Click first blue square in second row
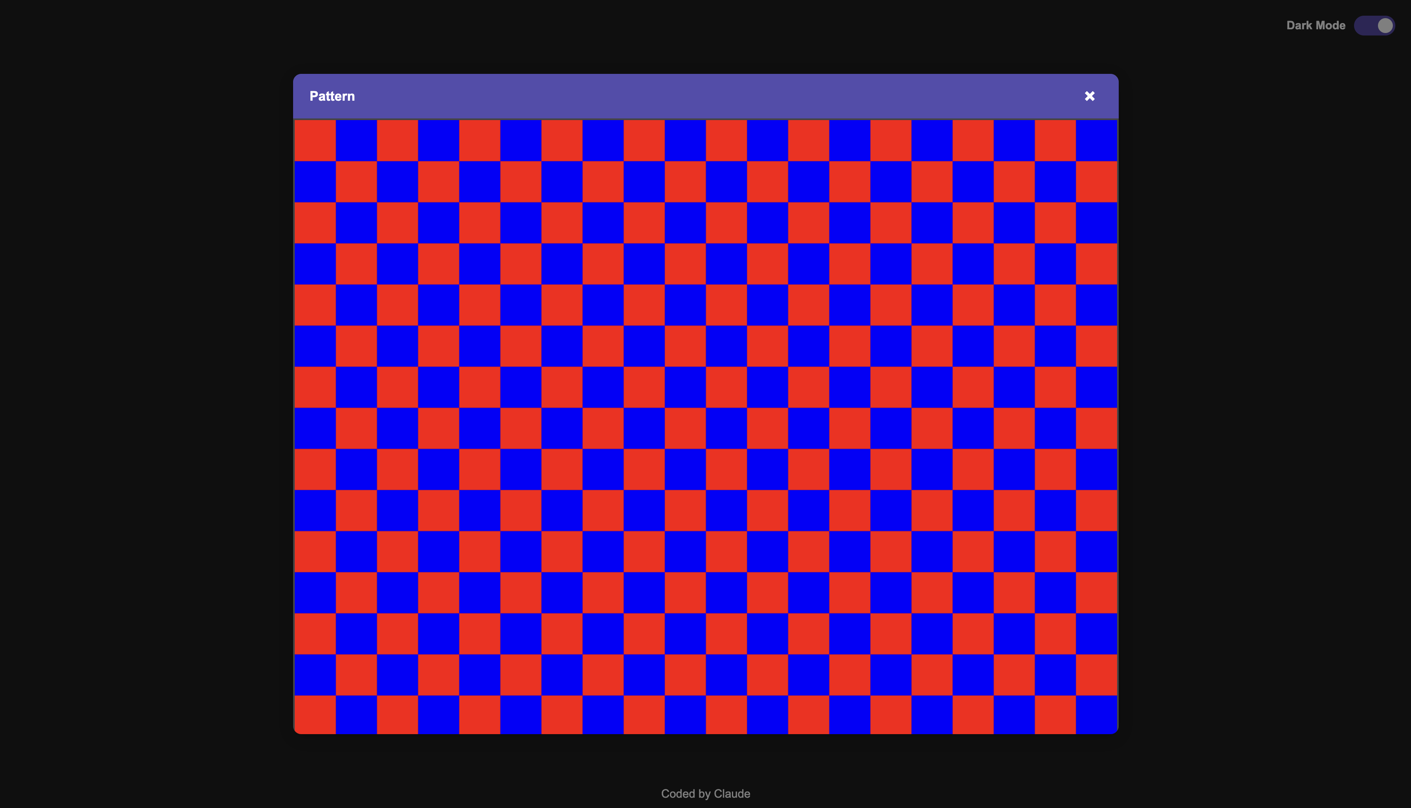Image resolution: width=1411 pixels, height=808 pixels. click(315, 182)
